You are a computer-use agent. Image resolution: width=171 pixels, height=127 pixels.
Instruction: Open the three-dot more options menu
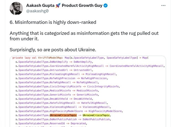pyautogui.click(x=163, y=5)
